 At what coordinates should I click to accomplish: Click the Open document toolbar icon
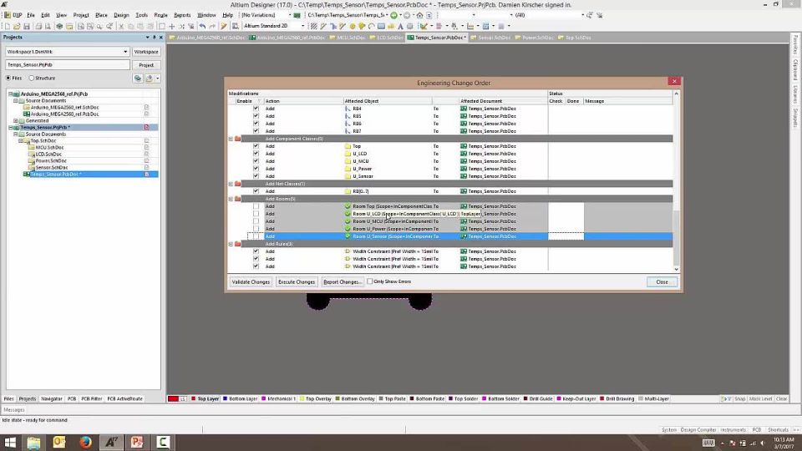[x=17, y=26]
